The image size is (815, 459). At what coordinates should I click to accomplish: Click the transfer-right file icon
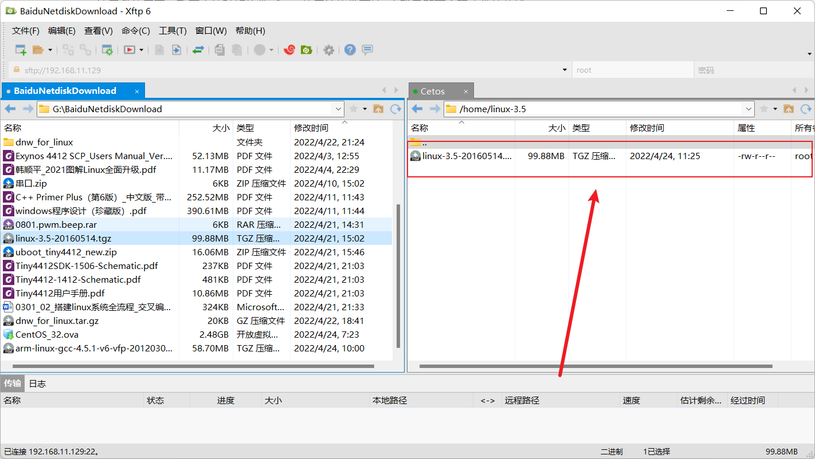click(x=177, y=50)
